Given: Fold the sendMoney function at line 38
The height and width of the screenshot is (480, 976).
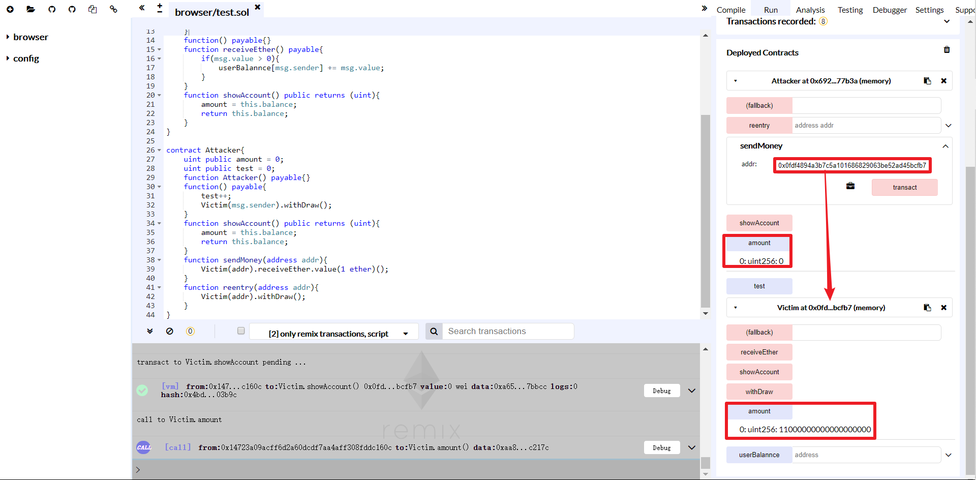Looking at the screenshot, I should [x=159, y=260].
